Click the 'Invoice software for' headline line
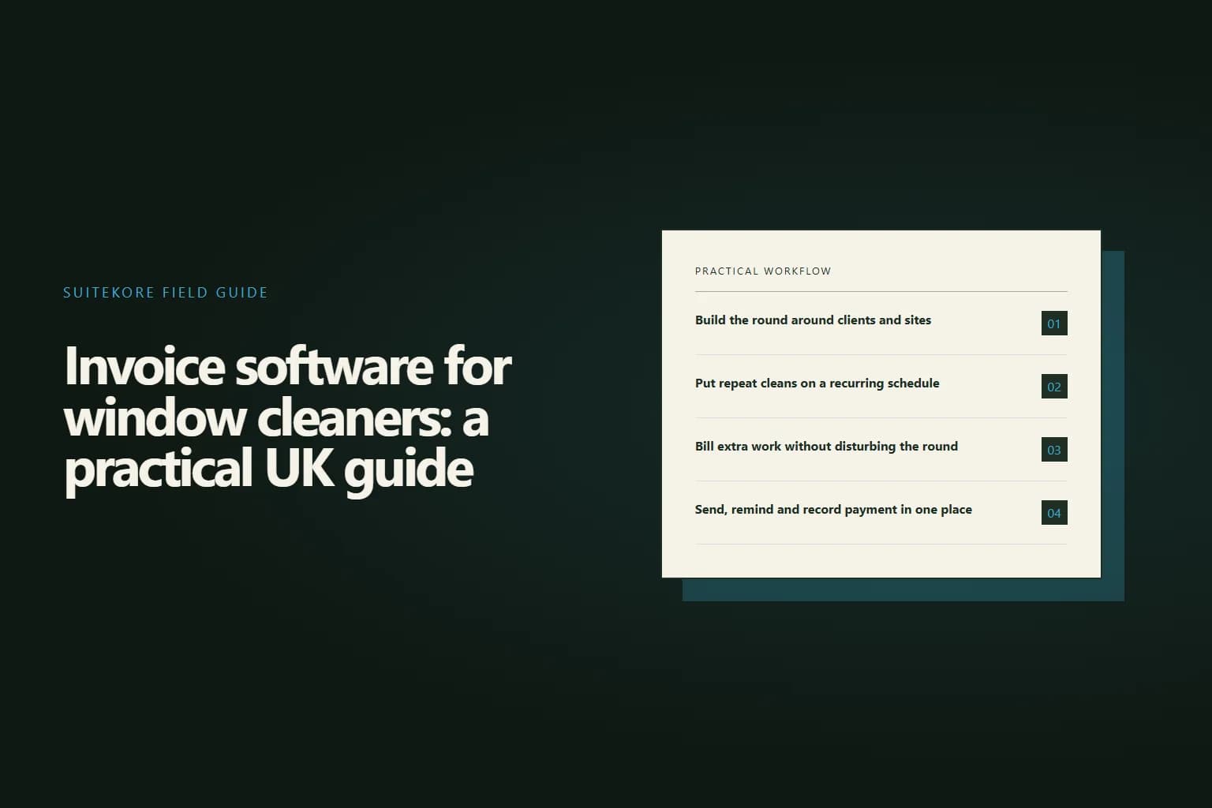Screen dimensions: 1212x808 tap(288, 367)
